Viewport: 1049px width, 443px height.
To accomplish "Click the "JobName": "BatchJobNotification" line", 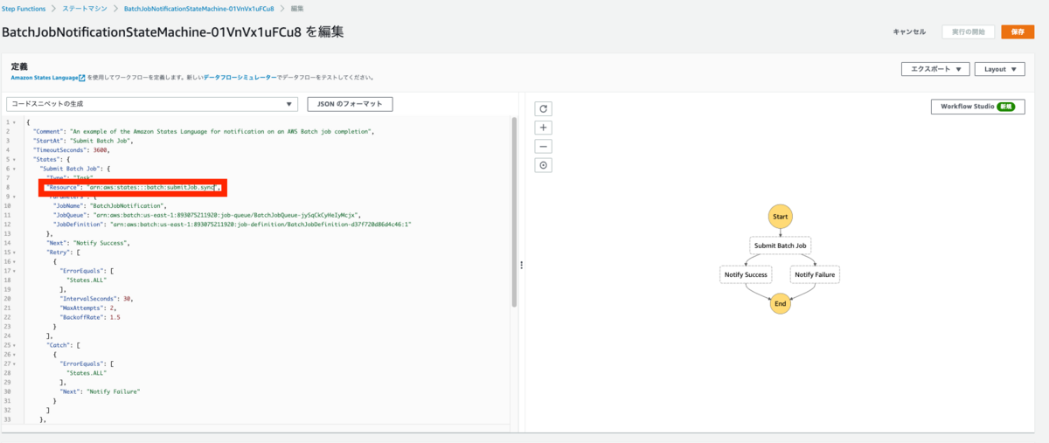I will pyautogui.click(x=109, y=205).
